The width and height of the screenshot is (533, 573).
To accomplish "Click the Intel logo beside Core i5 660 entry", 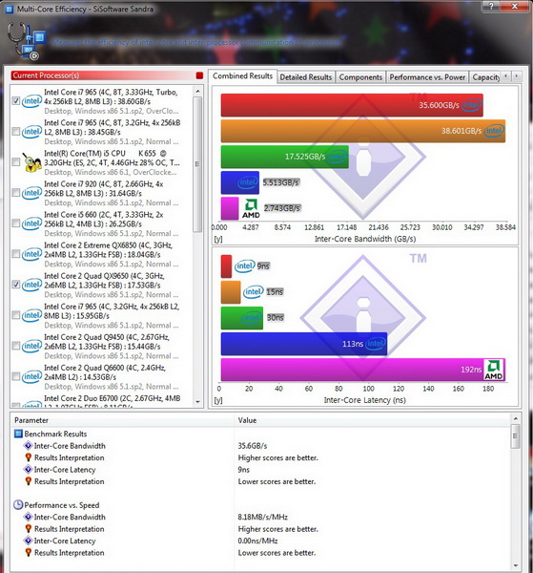I will click(x=32, y=223).
